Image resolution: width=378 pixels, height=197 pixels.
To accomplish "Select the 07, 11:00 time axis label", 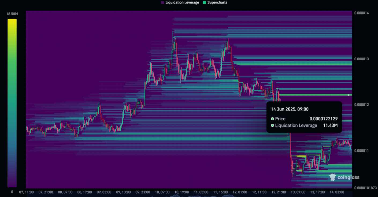I will point(26,192).
